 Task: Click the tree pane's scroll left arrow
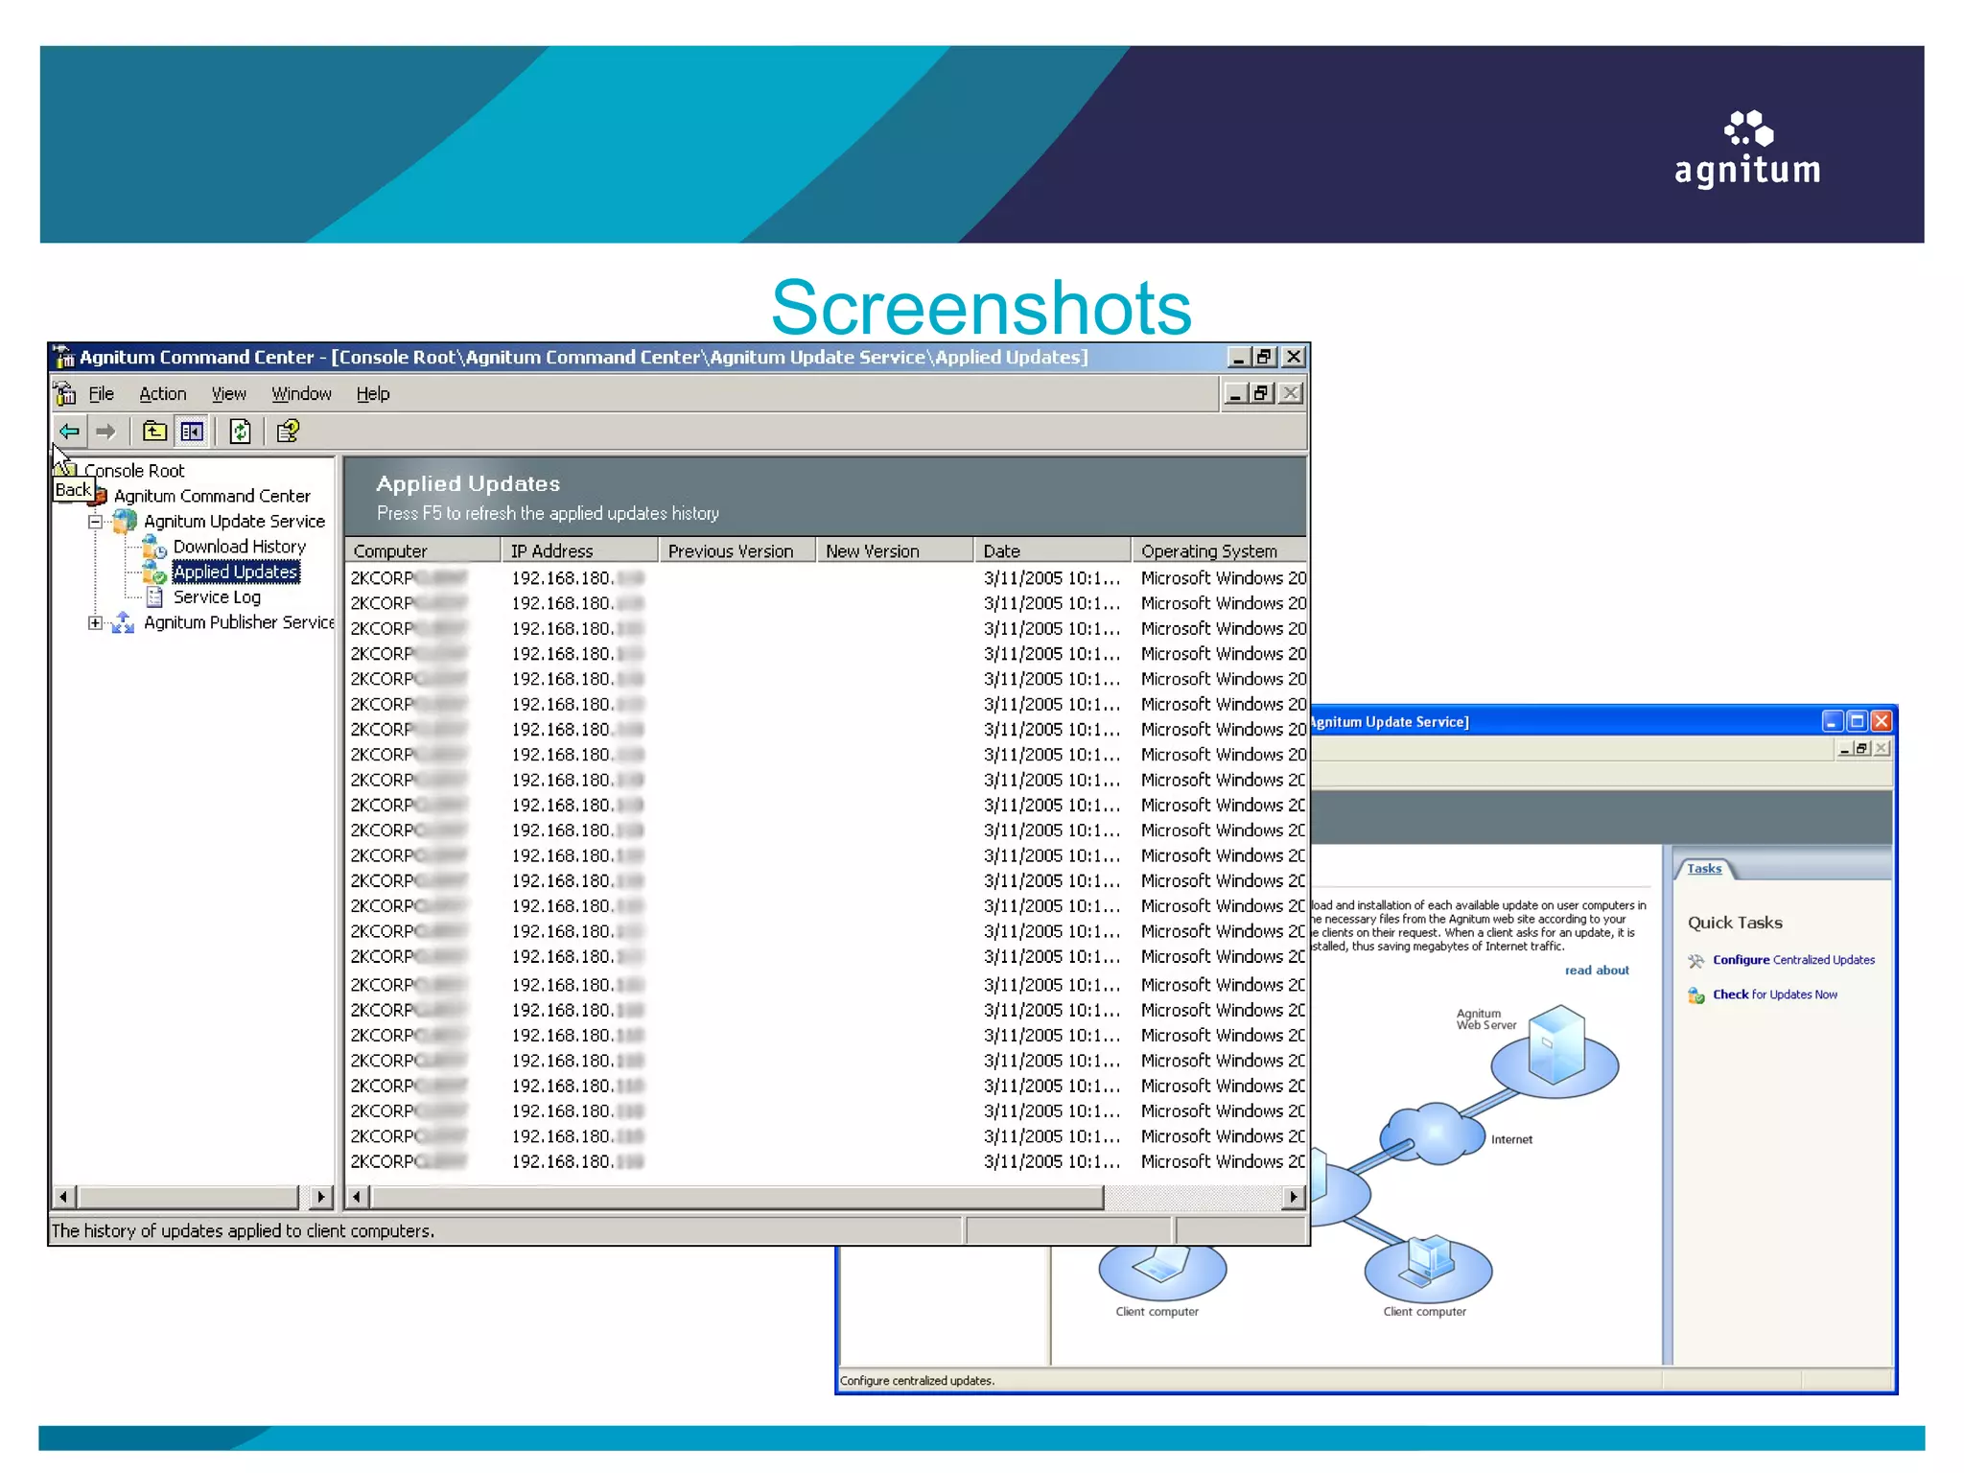point(64,1197)
